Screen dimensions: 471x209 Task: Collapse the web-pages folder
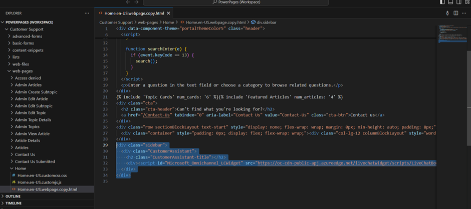[x=22, y=71]
